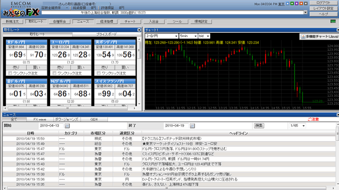The width and height of the screenshot is (339, 190).
Task: Click the ヘルプ button
Action: click(x=323, y=14)
